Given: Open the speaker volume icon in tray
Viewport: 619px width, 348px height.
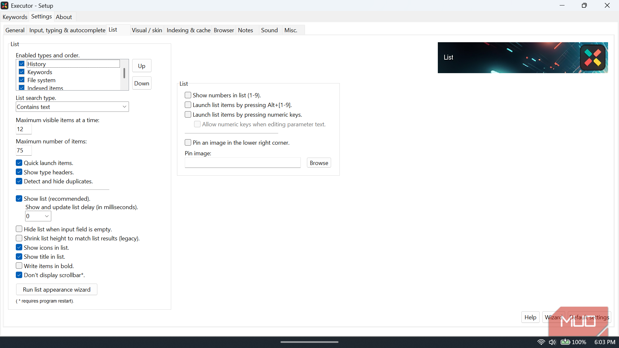Looking at the screenshot, I should click(x=552, y=342).
